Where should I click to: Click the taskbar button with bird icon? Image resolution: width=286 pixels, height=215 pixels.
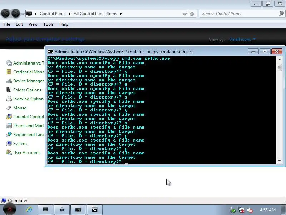click(62, 210)
